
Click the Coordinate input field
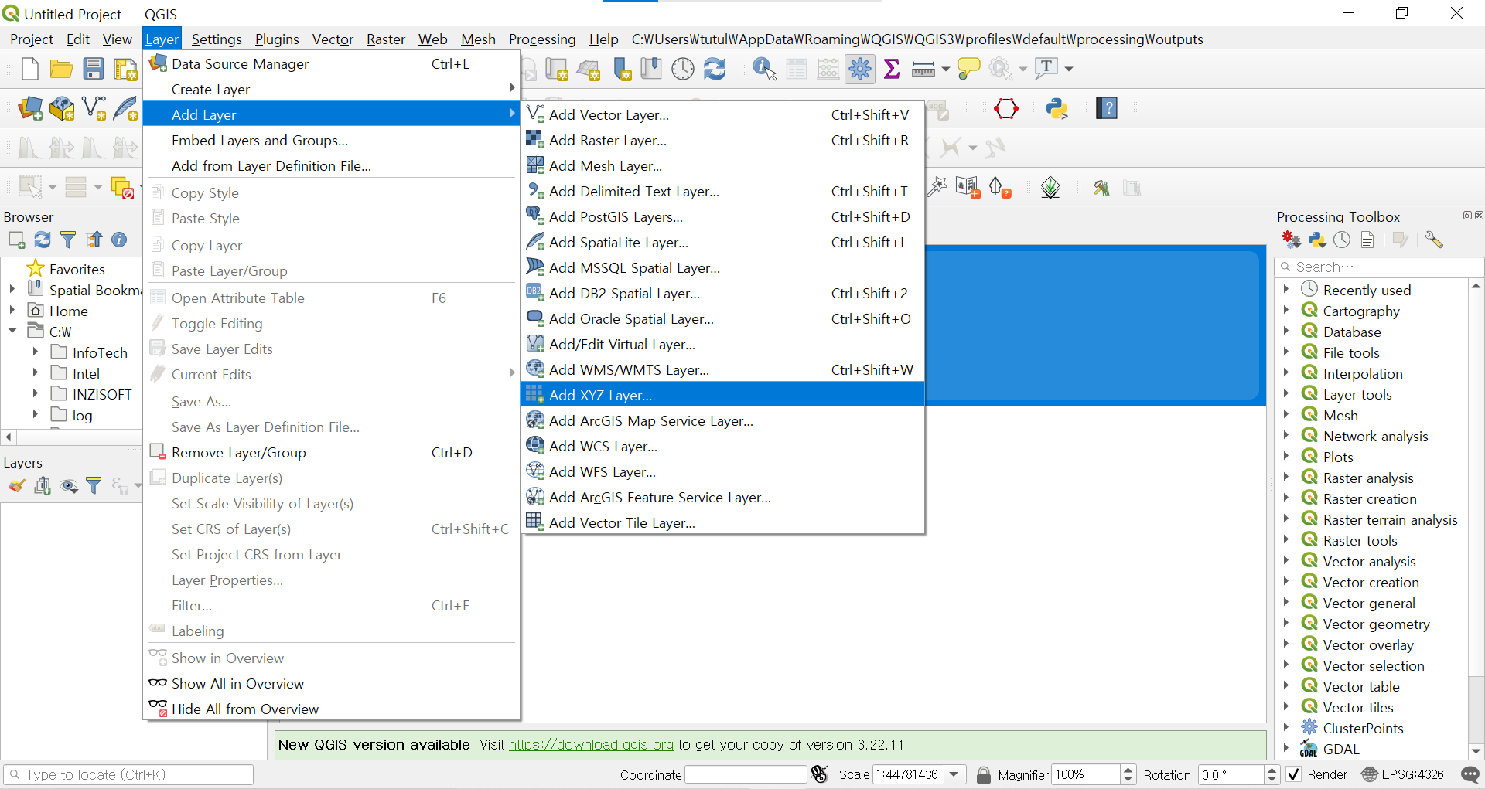point(746,774)
